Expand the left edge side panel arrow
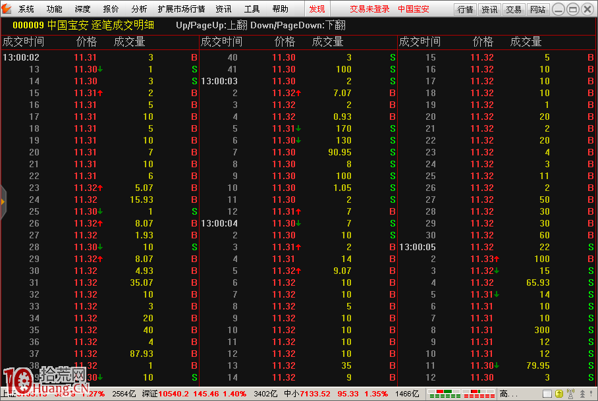Screen dimensions: 598x401 click(x=3, y=201)
